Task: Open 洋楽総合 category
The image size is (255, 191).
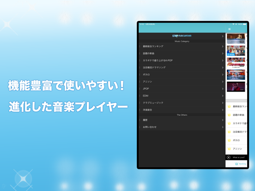Action: 182,110
